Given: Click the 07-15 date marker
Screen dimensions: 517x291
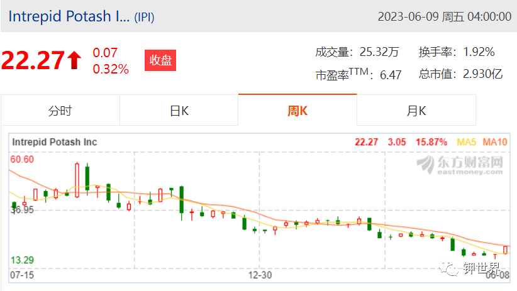Looking at the screenshot, I should coord(22,275).
